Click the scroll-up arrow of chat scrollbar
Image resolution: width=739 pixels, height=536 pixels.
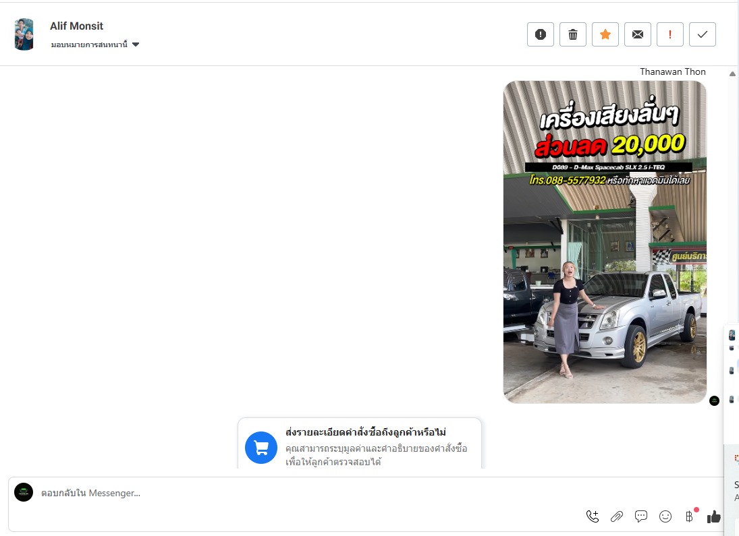click(x=732, y=74)
